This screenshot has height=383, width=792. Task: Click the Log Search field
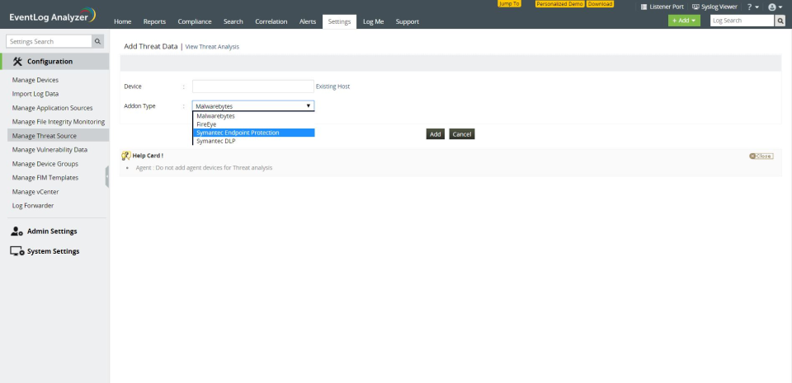coord(742,21)
